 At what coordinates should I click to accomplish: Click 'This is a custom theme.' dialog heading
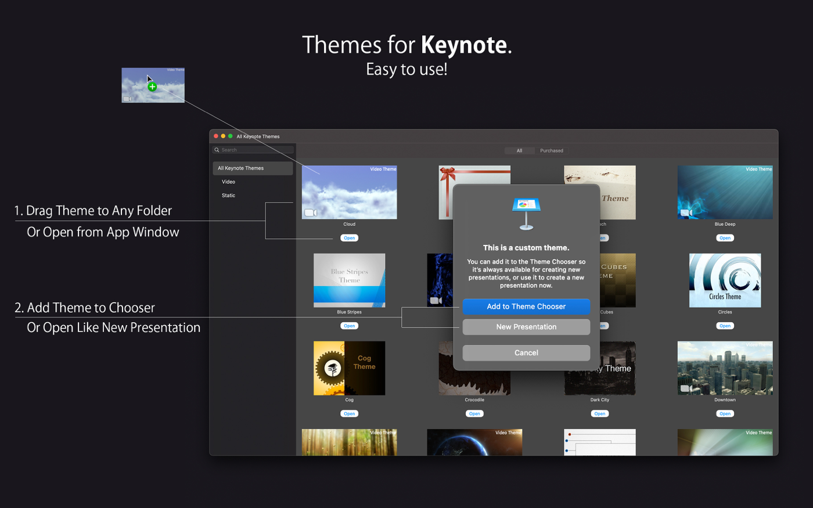[526, 248]
